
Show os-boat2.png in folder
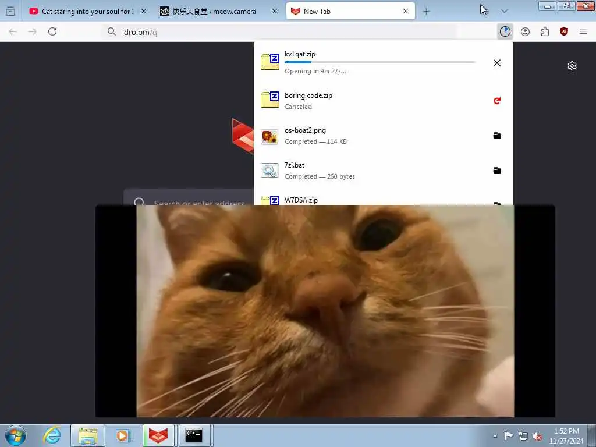[x=497, y=135]
